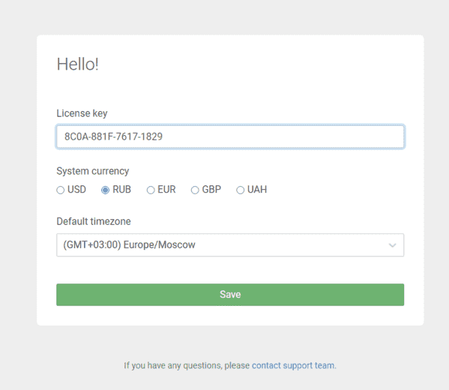Image resolution: width=449 pixels, height=390 pixels.
Task: Click the 'RUB' label text
Action: coord(121,190)
